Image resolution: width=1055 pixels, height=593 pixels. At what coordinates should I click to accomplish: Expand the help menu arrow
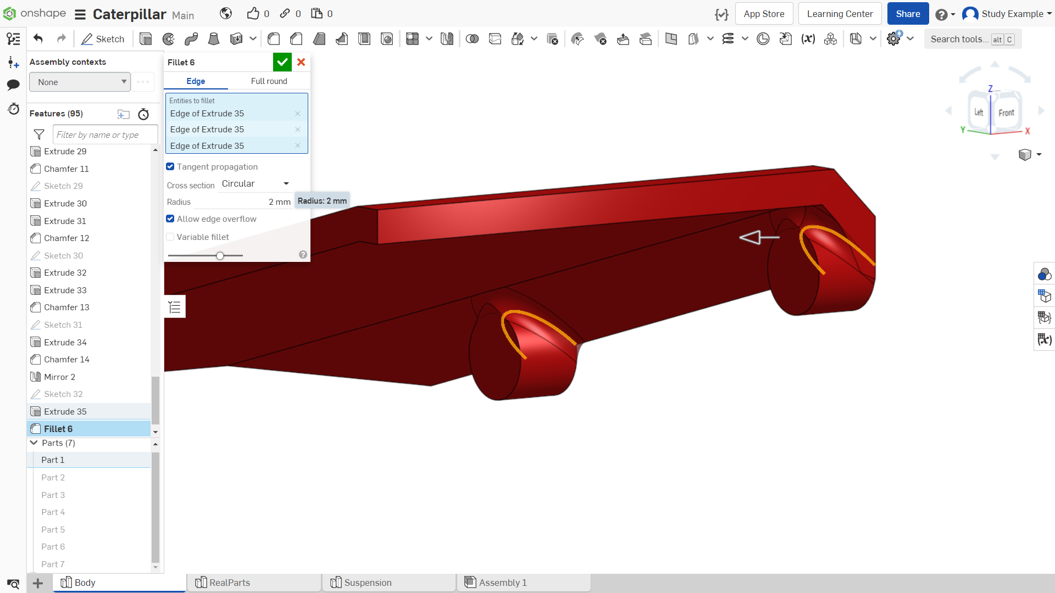click(953, 14)
